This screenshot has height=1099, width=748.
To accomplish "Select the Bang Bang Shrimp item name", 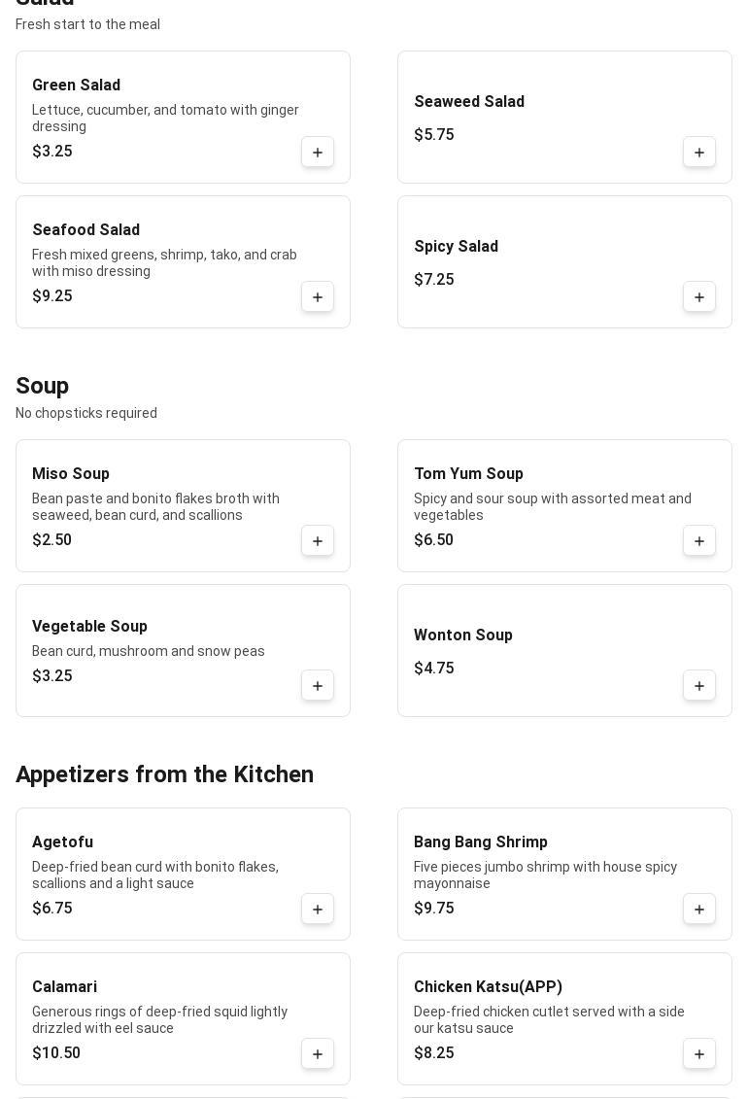I will pyautogui.click(x=480, y=842).
